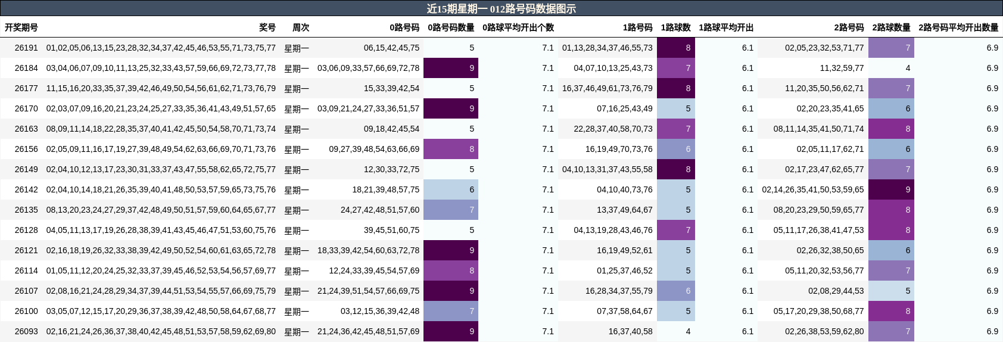Click the purple 0路 count 8 in row 26156
1003x342 pixels.
point(451,149)
